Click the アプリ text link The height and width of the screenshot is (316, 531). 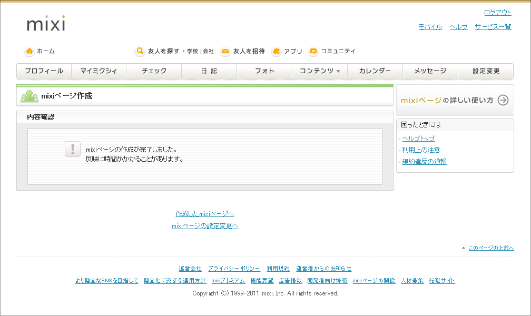pos(293,51)
